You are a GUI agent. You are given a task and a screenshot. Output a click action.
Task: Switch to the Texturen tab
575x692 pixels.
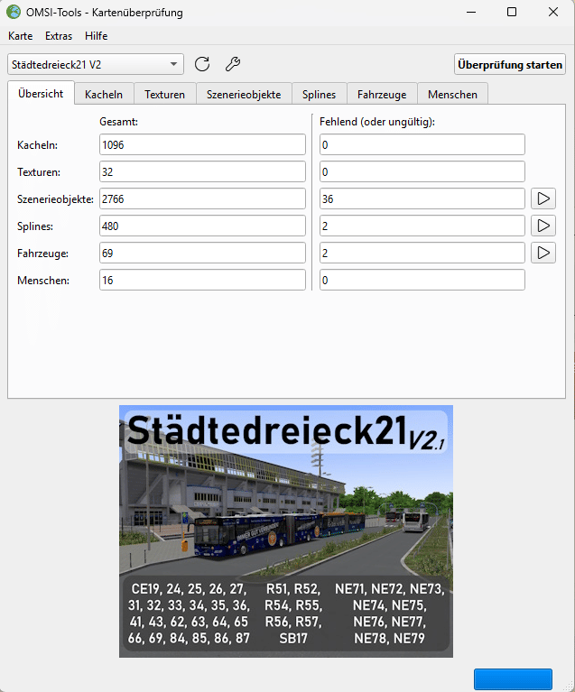point(165,94)
